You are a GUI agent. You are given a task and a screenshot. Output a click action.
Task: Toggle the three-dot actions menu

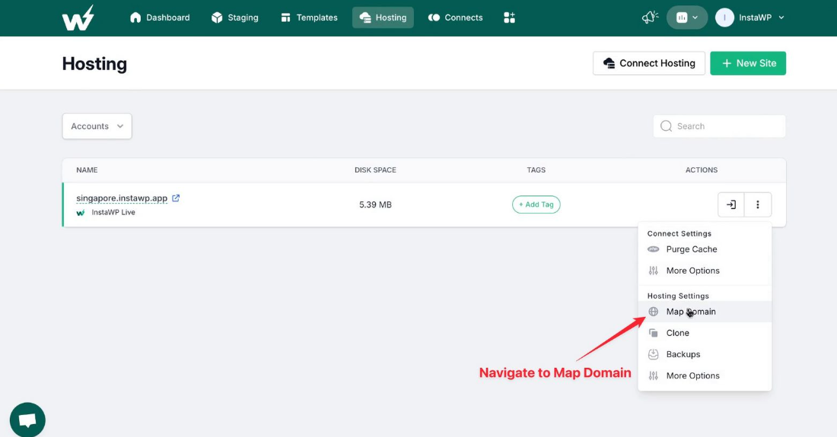pos(757,204)
